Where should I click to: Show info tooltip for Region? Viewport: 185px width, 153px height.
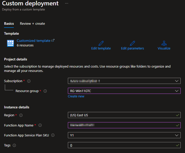pyautogui.click(x=21, y=115)
